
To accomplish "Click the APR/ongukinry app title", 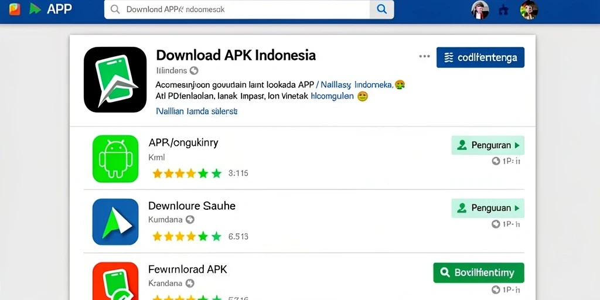I will click(x=183, y=143).
